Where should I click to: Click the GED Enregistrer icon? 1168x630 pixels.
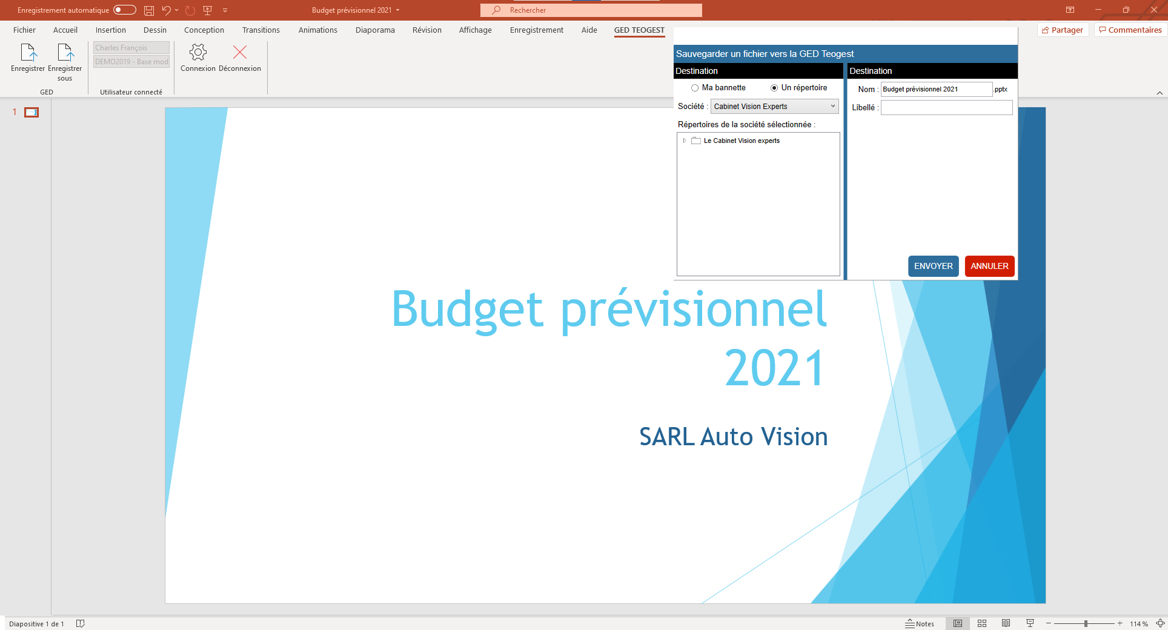coord(28,53)
